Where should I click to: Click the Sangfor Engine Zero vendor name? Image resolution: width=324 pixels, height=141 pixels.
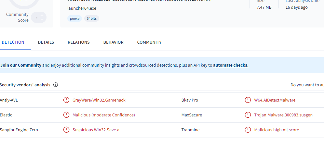pyautogui.click(x=19, y=130)
